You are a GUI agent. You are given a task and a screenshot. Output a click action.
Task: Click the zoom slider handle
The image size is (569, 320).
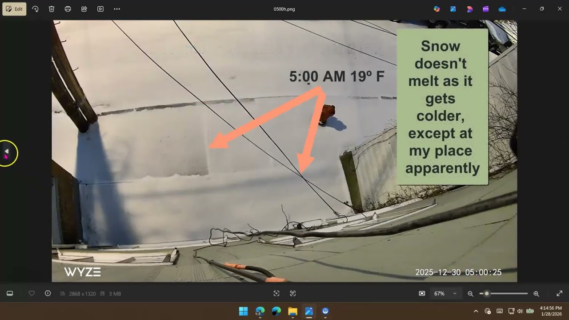[x=487, y=293]
